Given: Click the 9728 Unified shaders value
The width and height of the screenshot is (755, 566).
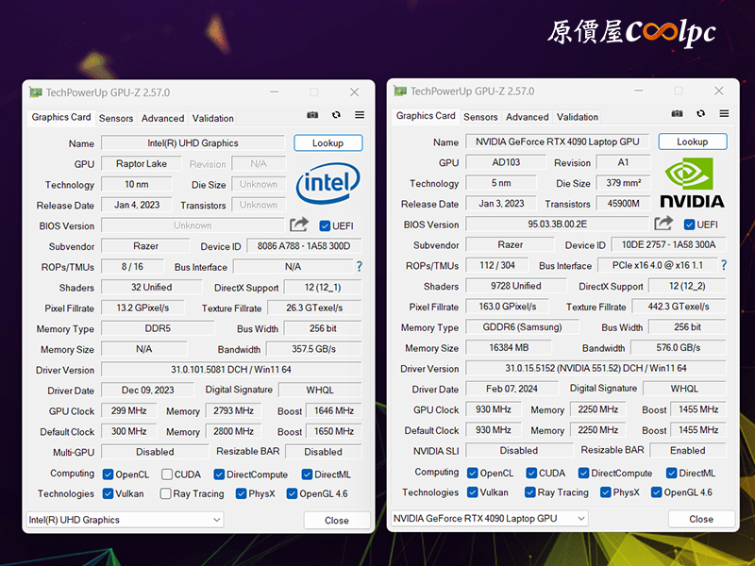Looking at the screenshot, I should (515, 286).
